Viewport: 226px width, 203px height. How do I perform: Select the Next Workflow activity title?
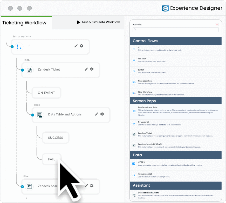click(145, 81)
